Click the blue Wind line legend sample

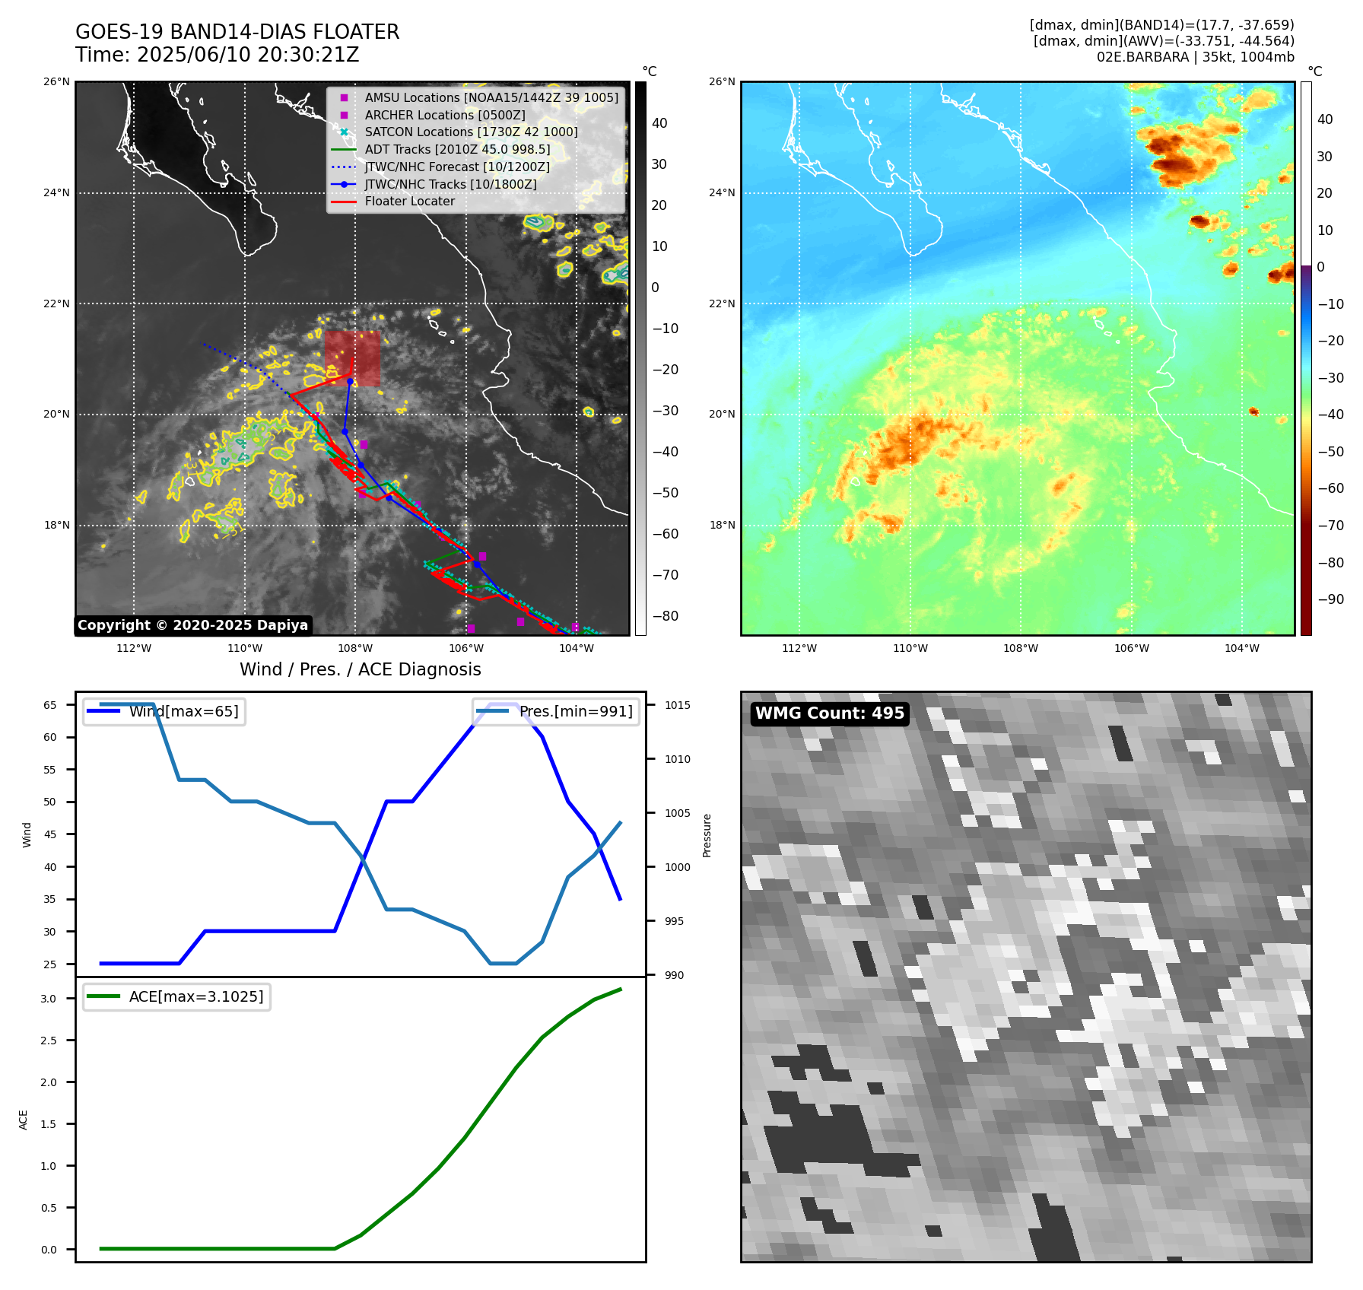104,711
